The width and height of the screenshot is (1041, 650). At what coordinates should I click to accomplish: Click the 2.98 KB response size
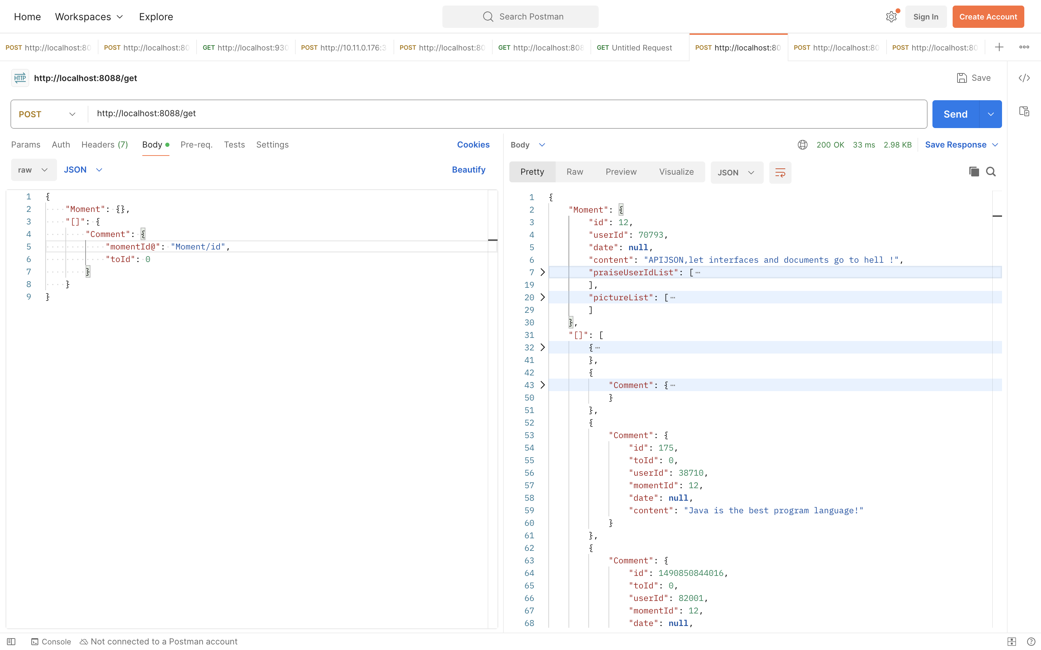897,145
